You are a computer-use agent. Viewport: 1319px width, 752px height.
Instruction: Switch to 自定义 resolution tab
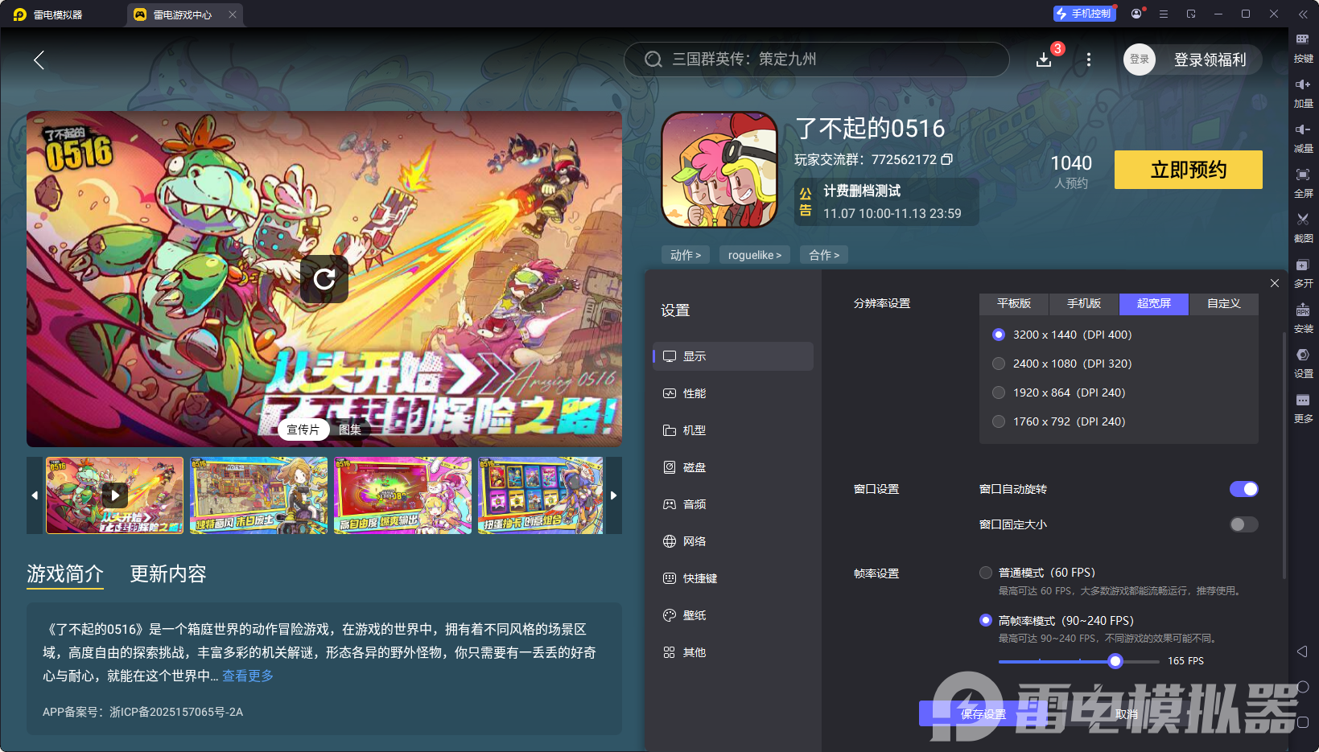click(x=1224, y=303)
